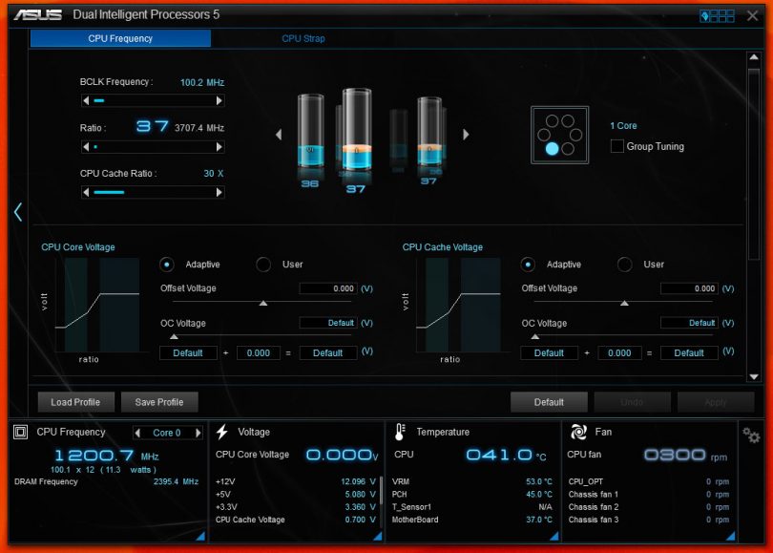
Task: Click the Save Profile button
Action: pyautogui.click(x=159, y=402)
